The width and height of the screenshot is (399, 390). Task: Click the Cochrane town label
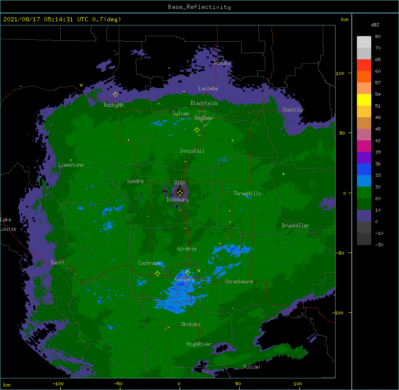point(150,263)
